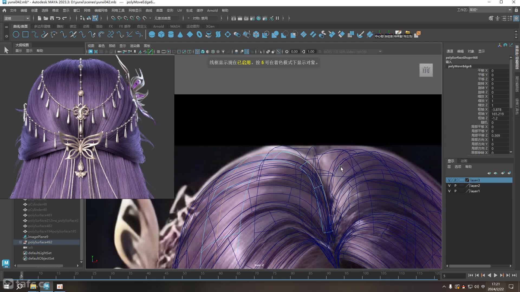Open the snap options dropdown arrow

point(150,18)
